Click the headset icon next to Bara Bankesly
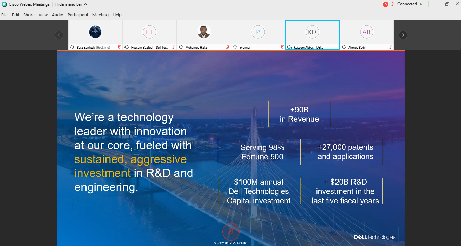 click(x=72, y=47)
